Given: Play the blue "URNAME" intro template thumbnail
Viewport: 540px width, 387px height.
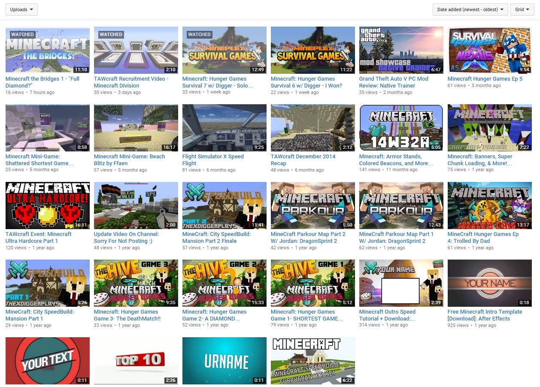Looking at the screenshot, I should tap(224, 360).
